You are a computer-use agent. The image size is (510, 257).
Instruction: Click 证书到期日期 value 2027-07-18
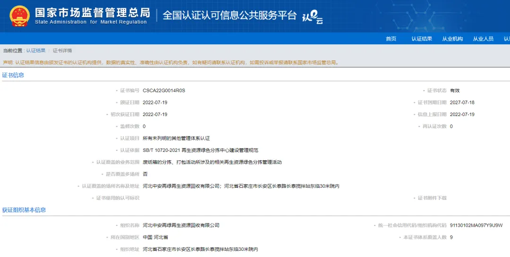point(462,103)
